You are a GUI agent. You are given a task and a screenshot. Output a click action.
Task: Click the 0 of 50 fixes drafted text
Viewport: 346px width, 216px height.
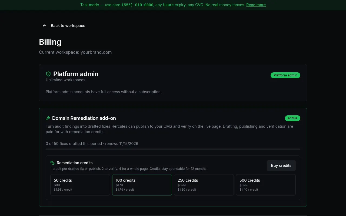click(x=92, y=144)
